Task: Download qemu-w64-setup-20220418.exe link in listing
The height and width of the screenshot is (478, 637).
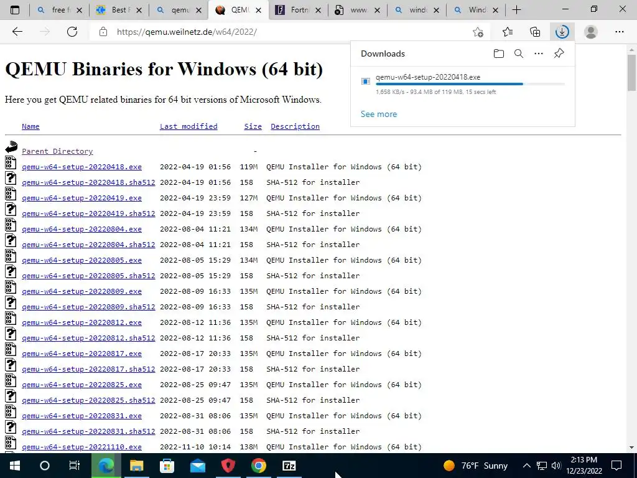Action: 81,167
